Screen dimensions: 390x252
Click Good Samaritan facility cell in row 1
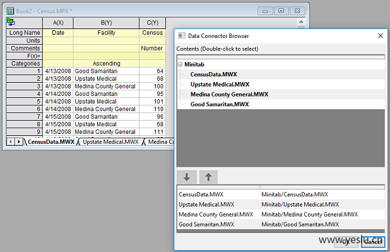(x=106, y=71)
